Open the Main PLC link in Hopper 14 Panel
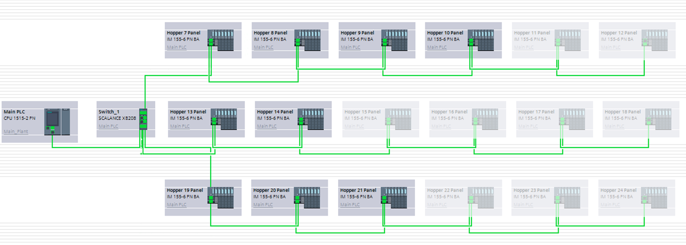Screen dimensions: 686x245 coord(267,126)
